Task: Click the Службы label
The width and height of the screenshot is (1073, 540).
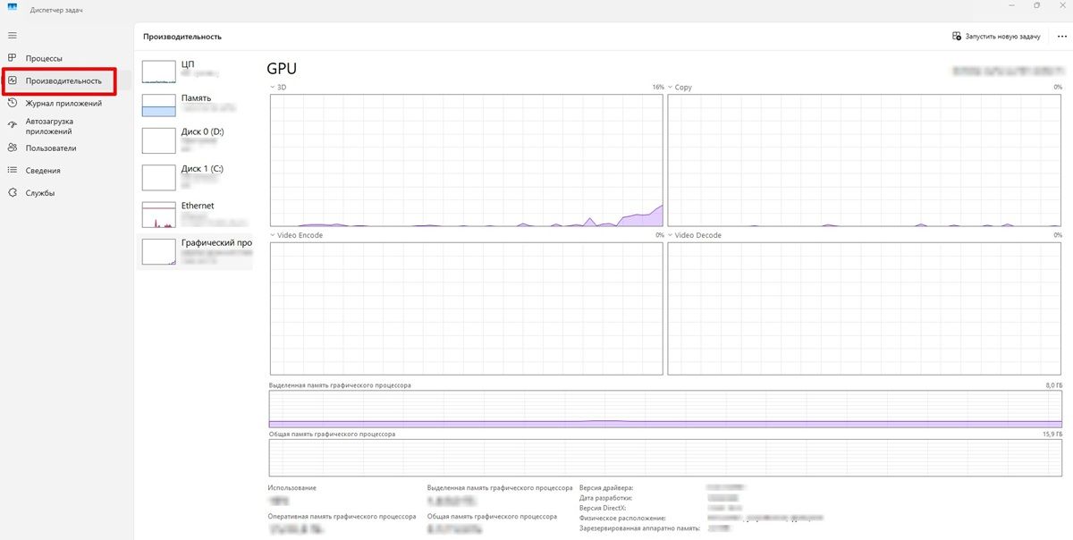Action: [40, 192]
